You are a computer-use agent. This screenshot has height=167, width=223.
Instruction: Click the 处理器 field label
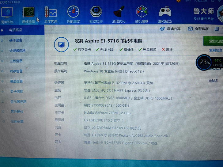[x=59, y=83]
